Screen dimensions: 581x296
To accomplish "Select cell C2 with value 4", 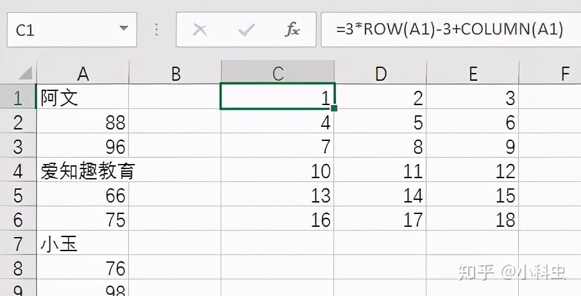I will coord(278,121).
